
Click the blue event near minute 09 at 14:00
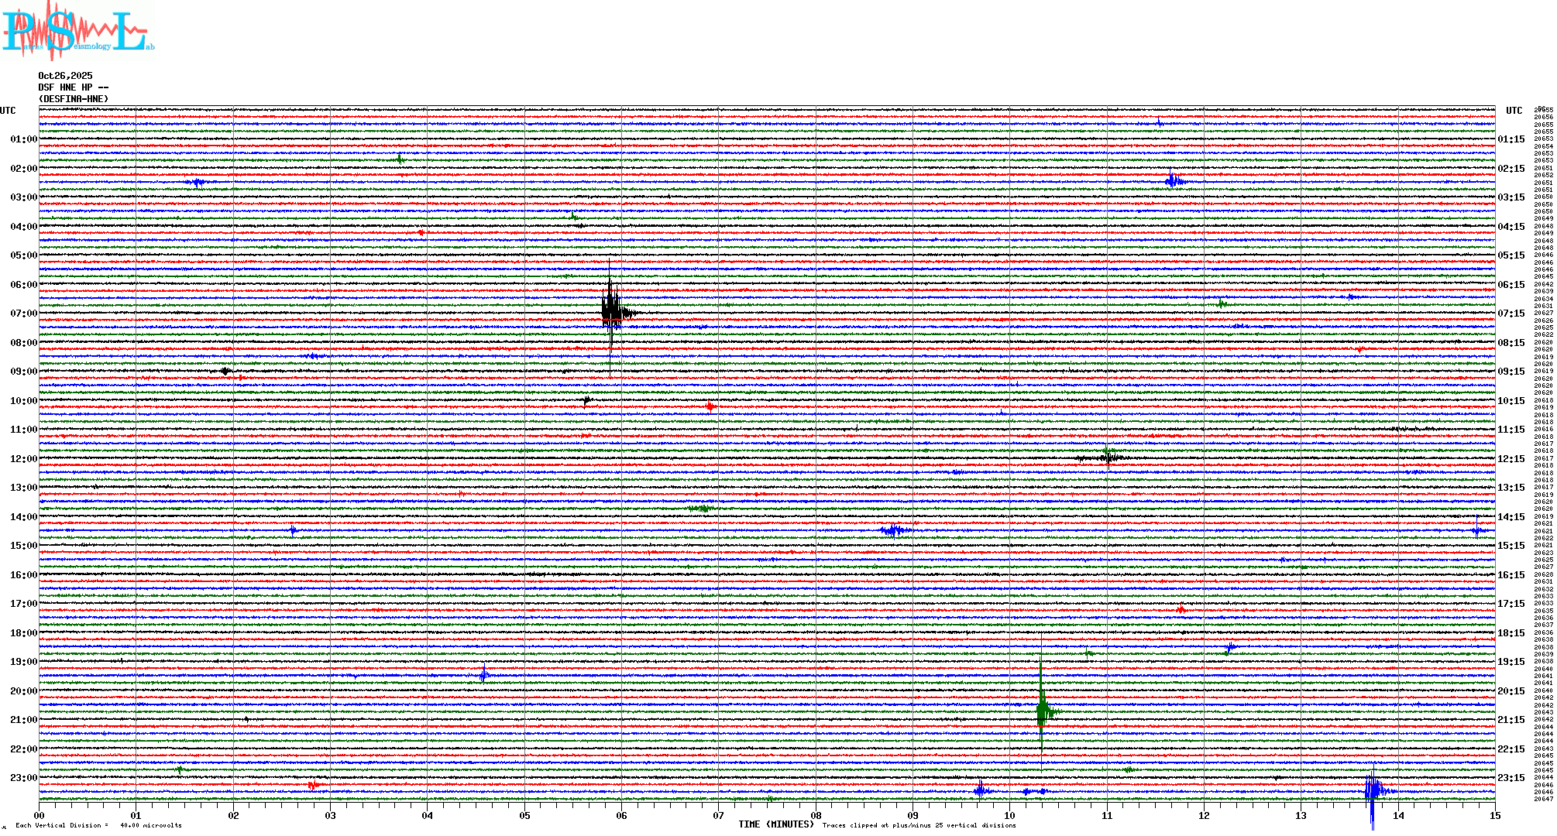[894, 530]
